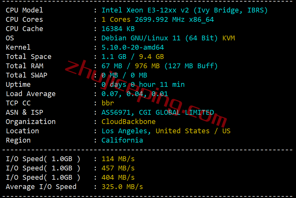
Task: Select the CPU Cache value 16384 KB
Action: (118, 29)
